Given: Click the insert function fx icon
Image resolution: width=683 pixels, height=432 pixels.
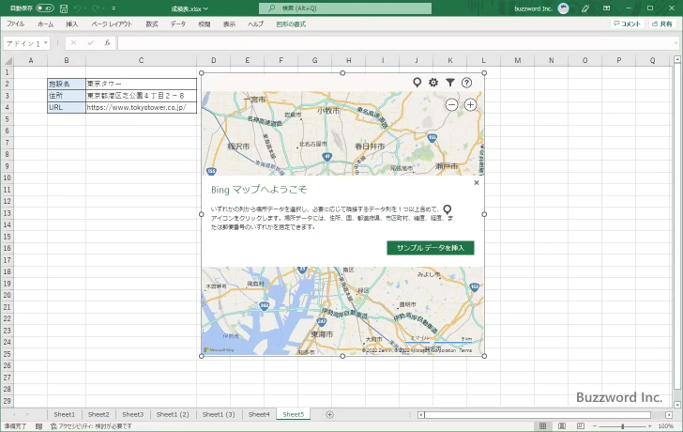Looking at the screenshot, I should [x=107, y=42].
